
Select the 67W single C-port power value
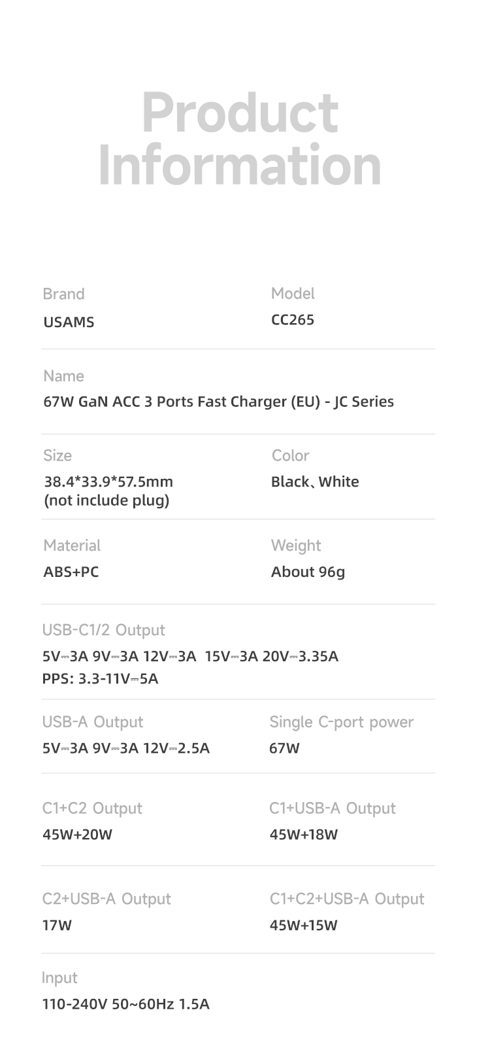tap(284, 748)
